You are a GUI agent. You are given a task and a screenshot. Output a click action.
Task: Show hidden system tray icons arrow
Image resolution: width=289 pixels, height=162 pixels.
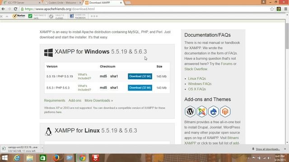249,158
